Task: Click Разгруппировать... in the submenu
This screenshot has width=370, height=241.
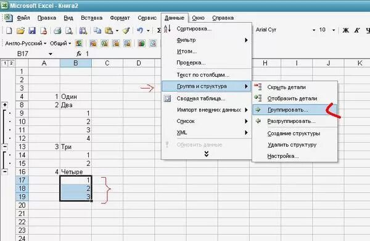Action: click(295, 121)
